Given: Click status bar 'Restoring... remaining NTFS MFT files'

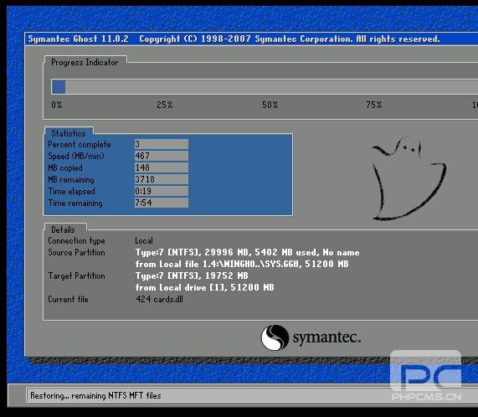Looking at the screenshot, I should [x=95, y=396].
